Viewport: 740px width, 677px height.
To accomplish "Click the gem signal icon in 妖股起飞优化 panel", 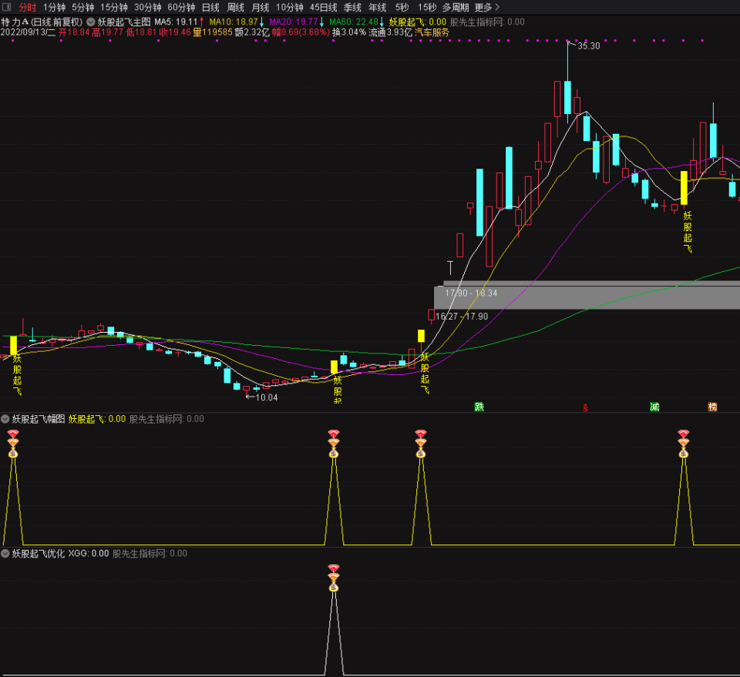I will coord(334,578).
